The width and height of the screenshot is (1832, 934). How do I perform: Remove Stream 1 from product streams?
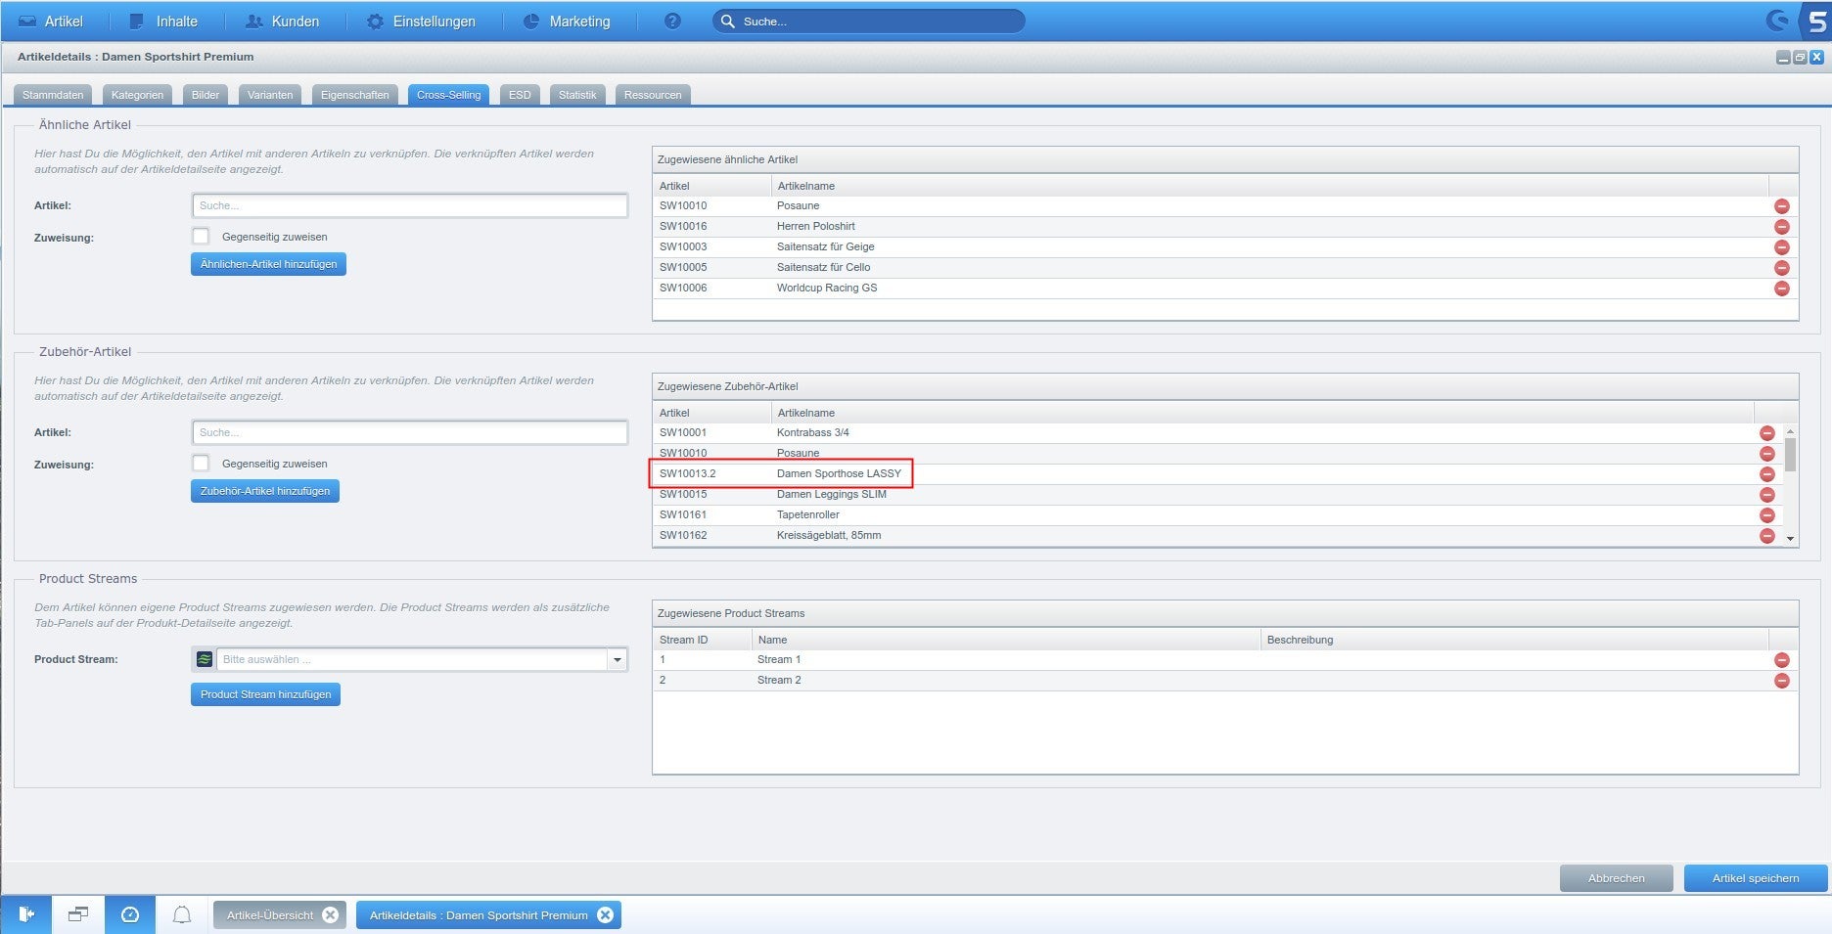coord(1781,660)
